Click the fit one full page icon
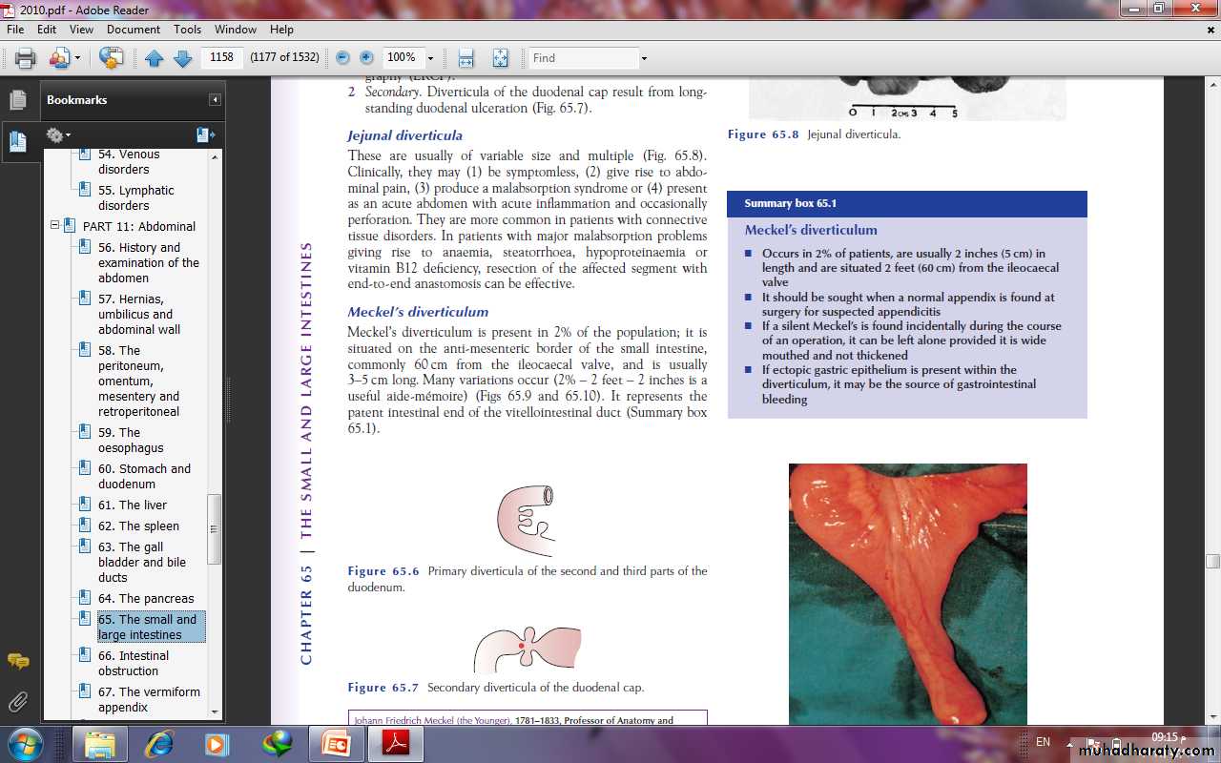The width and height of the screenshot is (1221, 763). (500, 58)
